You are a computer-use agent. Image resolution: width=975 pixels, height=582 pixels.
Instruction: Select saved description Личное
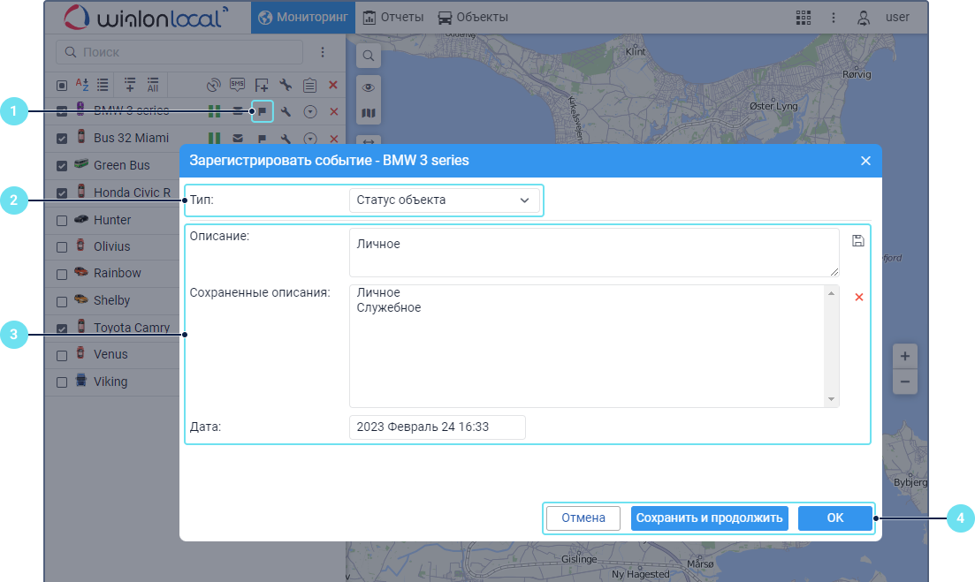(x=378, y=292)
